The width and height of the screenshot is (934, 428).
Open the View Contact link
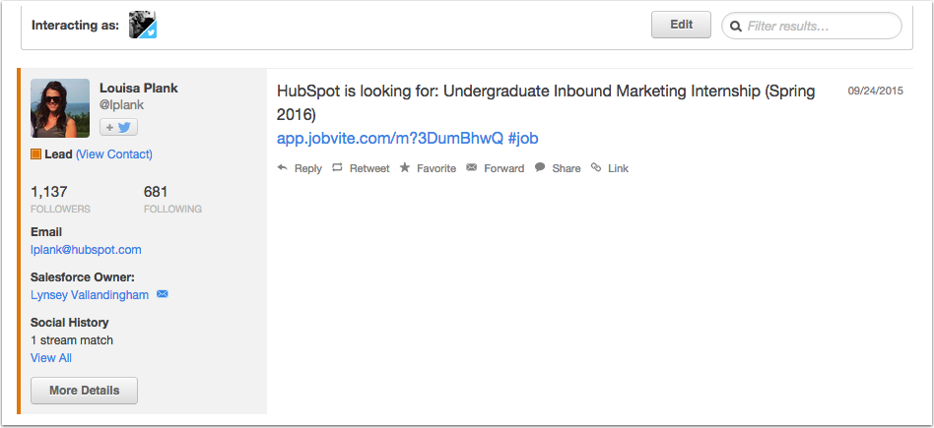pyautogui.click(x=113, y=154)
